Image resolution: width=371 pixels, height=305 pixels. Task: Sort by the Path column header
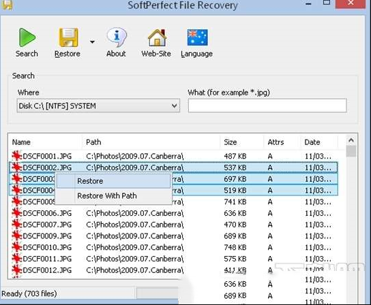coord(93,142)
